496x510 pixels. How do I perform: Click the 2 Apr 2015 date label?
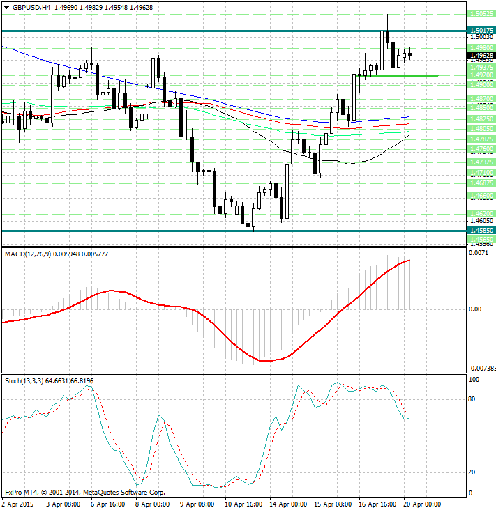[18, 504]
